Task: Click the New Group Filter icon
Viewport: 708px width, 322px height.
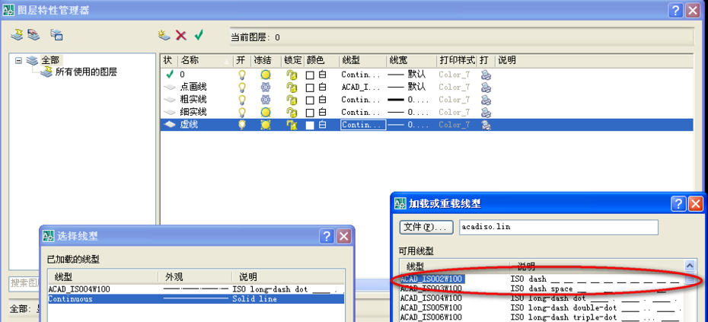Action: click(x=33, y=35)
